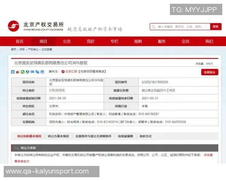Viewport: 226px width, 181px height.
Task: Switch to 竞价方式 tab
Action: tap(145, 136)
